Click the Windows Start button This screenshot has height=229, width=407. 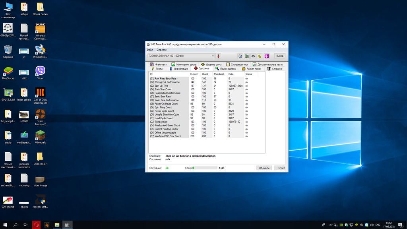(5, 225)
